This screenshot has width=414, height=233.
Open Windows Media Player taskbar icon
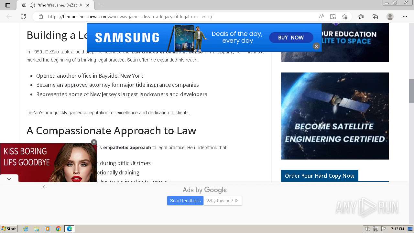[x=48, y=229]
